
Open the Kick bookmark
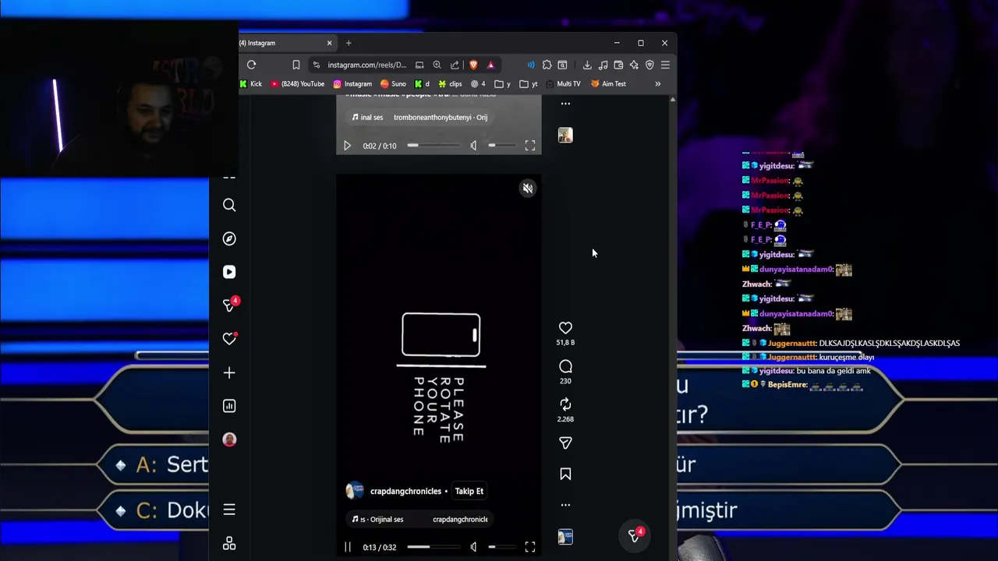[251, 84]
